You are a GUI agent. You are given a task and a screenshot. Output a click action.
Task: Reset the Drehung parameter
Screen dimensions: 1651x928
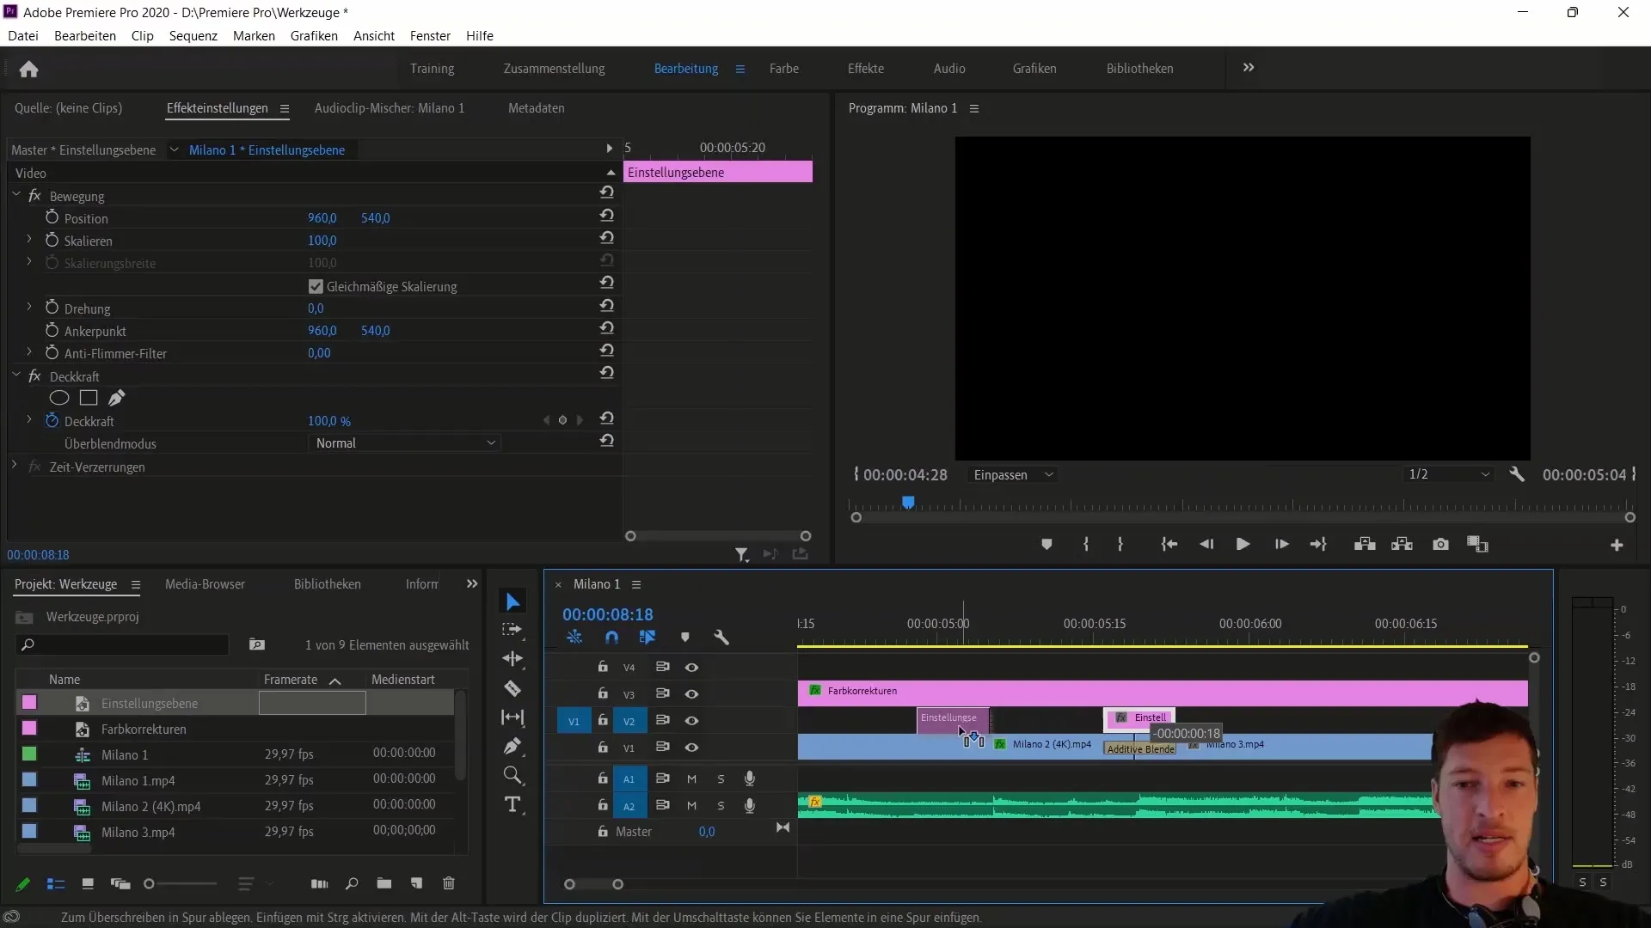(x=607, y=305)
